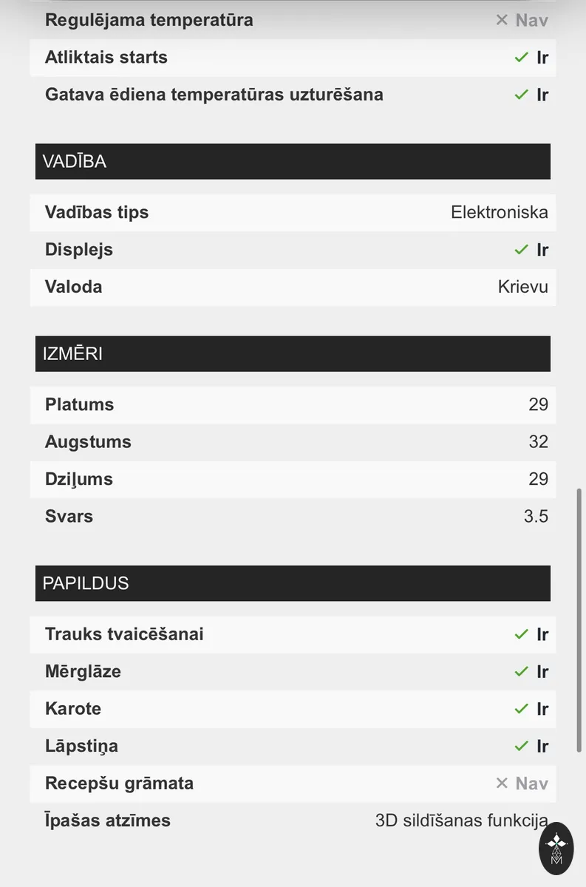The height and width of the screenshot is (887, 586).
Task: Select the VADĪBA section header
Action: coord(293,161)
